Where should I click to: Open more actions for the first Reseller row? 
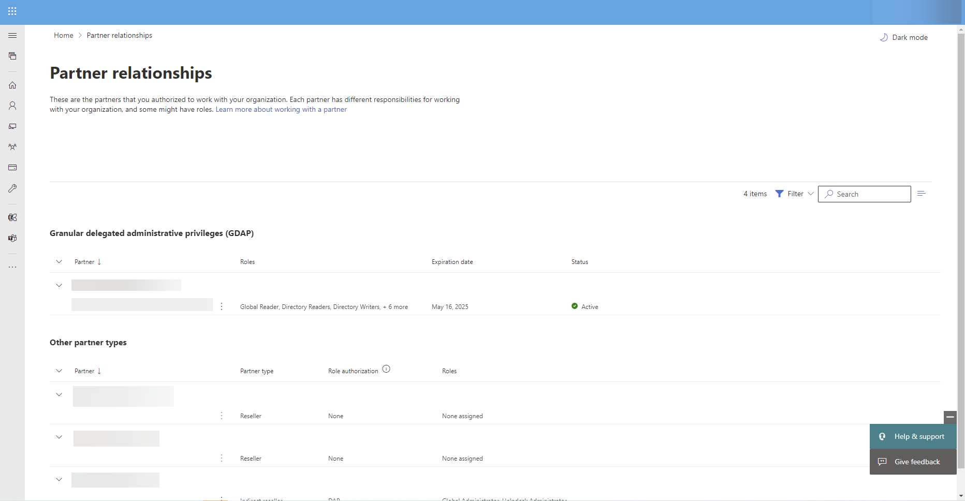(x=222, y=416)
